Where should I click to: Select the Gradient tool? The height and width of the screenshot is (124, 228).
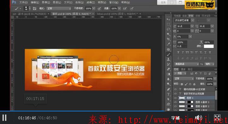[168, 74]
